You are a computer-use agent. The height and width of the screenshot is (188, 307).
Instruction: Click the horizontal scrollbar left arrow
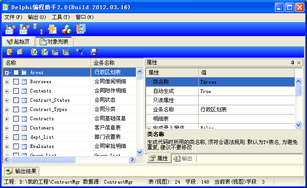click(7, 160)
